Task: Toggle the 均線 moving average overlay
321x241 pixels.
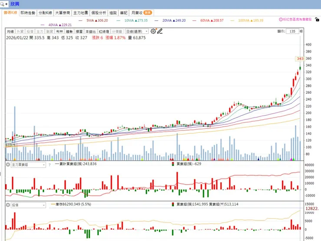Action: (10, 31)
